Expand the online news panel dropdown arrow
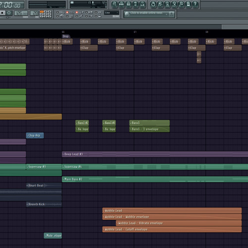248x248 pixels. pos(167,14)
